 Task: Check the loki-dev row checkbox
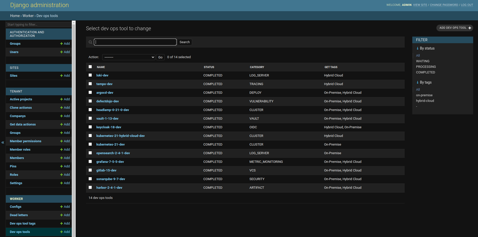(90, 75)
